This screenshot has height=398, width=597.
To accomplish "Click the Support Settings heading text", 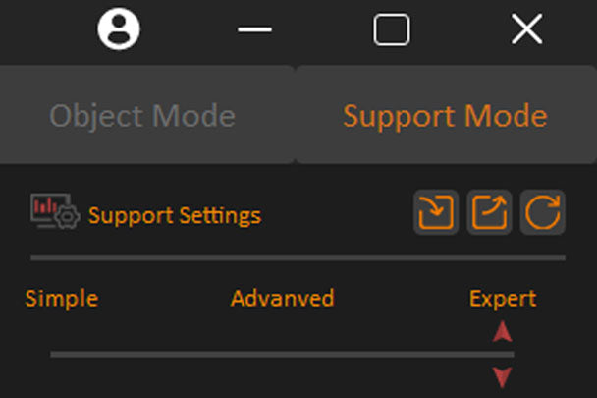I will click(x=175, y=216).
